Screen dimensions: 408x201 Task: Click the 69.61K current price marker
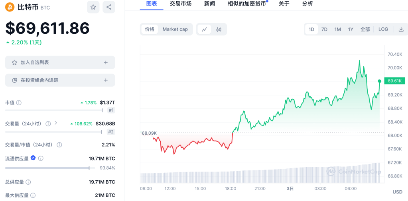pyautogui.click(x=394, y=81)
